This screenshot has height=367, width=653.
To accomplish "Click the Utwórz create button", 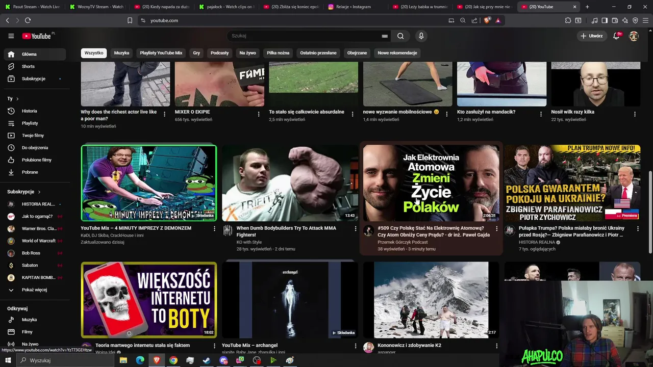I will click(x=591, y=36).
